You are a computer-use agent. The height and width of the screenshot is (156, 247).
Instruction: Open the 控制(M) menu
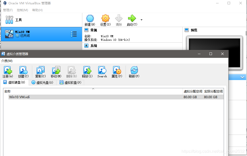pos(22,10)
